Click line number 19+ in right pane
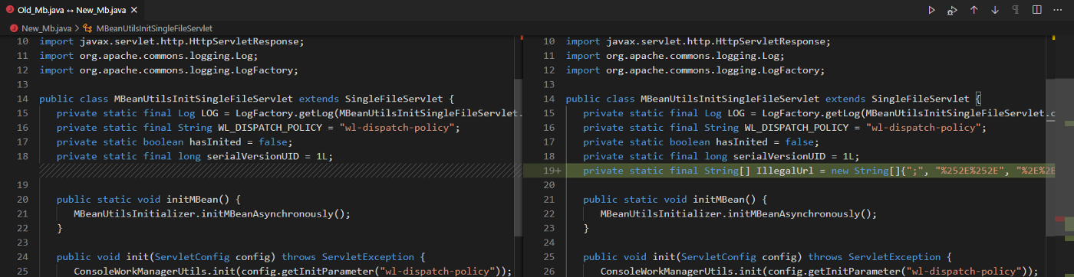Screen dimensions: 1074x277 (552, 171)
